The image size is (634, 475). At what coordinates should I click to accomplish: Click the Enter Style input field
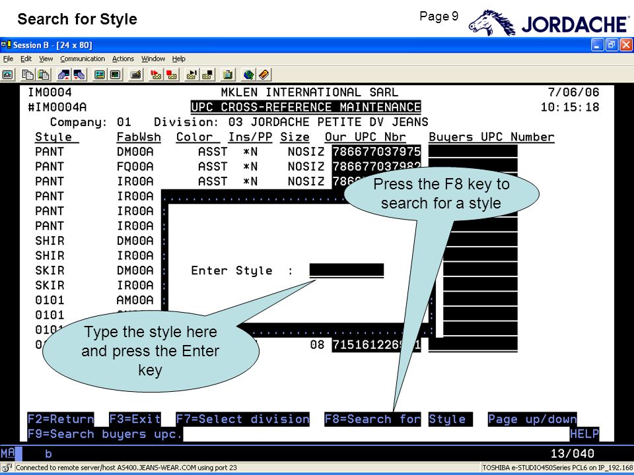click(x=347, y=270)
